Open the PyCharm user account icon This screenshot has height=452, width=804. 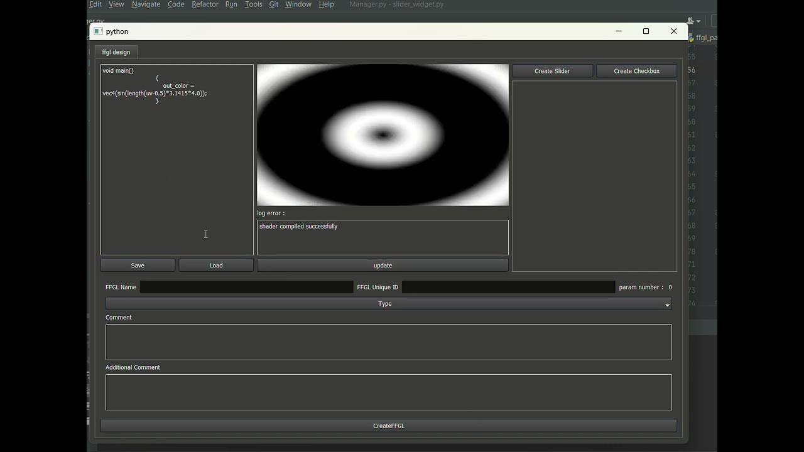tap(693, 21)
